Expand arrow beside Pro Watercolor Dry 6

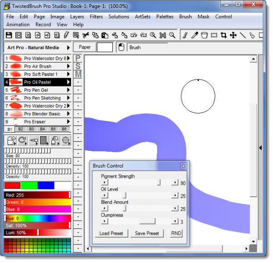tap(69, 58)
